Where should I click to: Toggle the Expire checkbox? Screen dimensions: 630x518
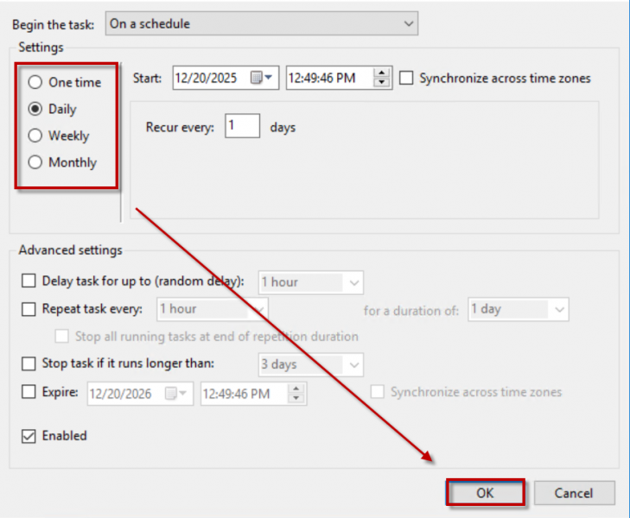(x=29, y=393)
